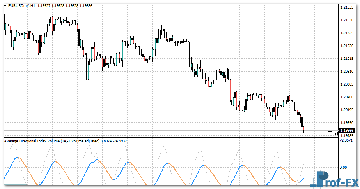
Task: Click the 1.20810 price scale label
Action: [x=347, y=72]
